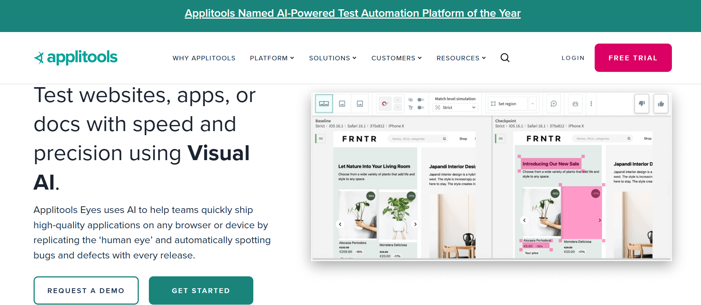Click the Baseline -17% discount badge
Image resolution: width=701 pixels, height=305 pixels.
[411, 196]
